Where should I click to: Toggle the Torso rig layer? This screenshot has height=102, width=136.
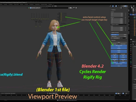[119, 47]
